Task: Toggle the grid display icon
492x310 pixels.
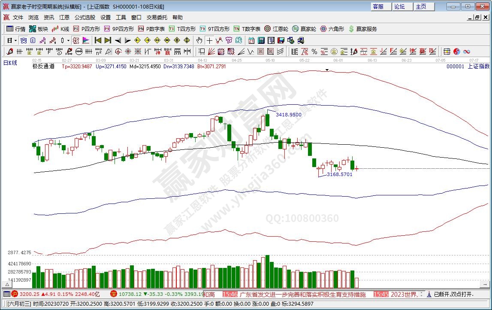Action: [447, 52]
